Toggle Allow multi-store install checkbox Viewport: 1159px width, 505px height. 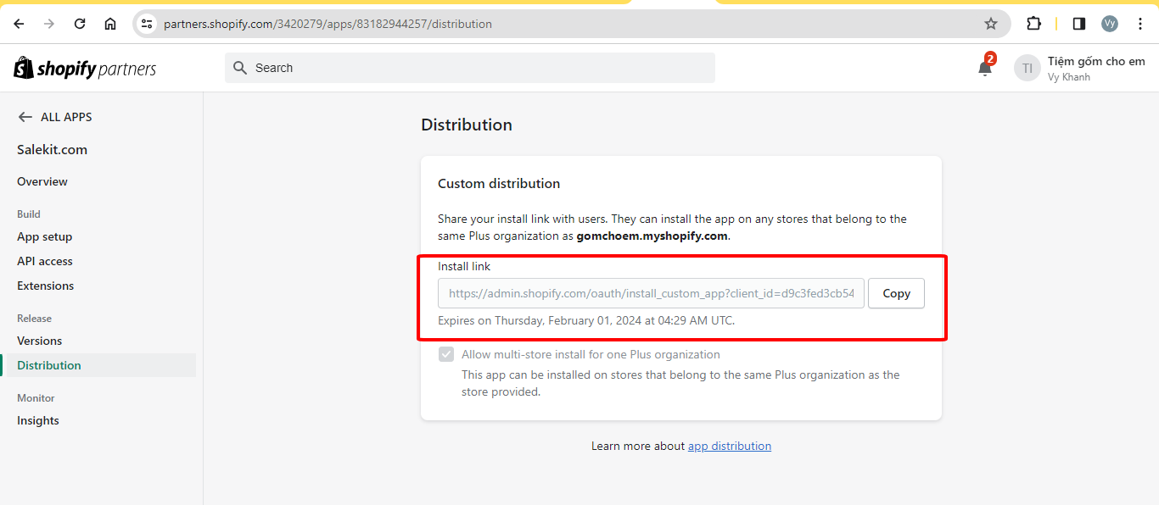tap(446, 354)
